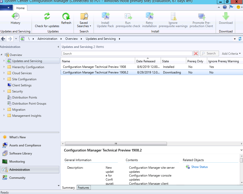Viewport: 243px width, 194px height.
Task: Click Run prerequisite check icon
Action: (128, 16)
